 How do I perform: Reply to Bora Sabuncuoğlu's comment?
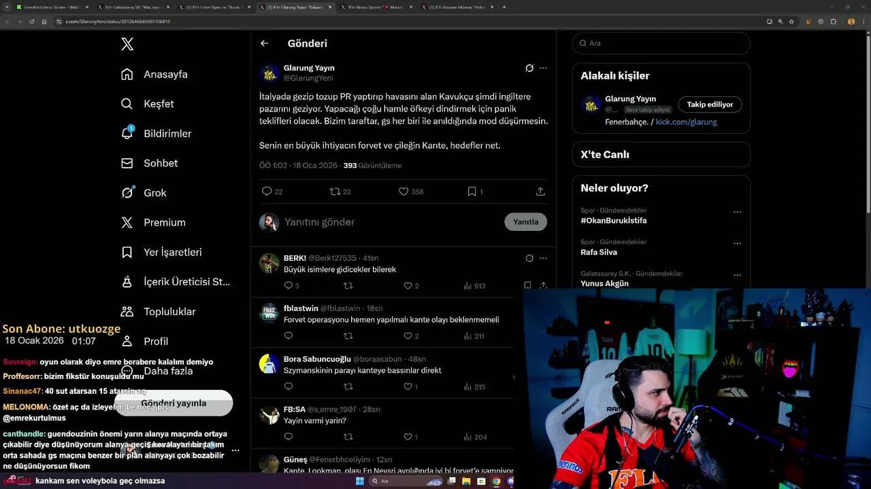pos(289,386)
